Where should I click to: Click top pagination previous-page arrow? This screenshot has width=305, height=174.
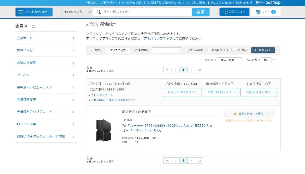click(x=175, y=70)
